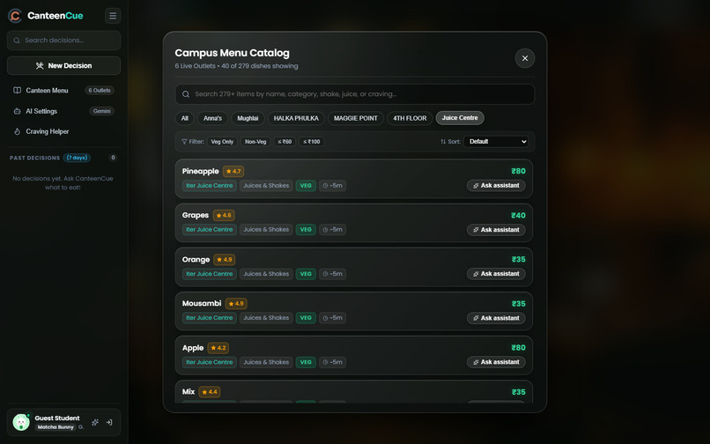
Task: Click ~5m time badge on Apple
Action: pos(332,362)
